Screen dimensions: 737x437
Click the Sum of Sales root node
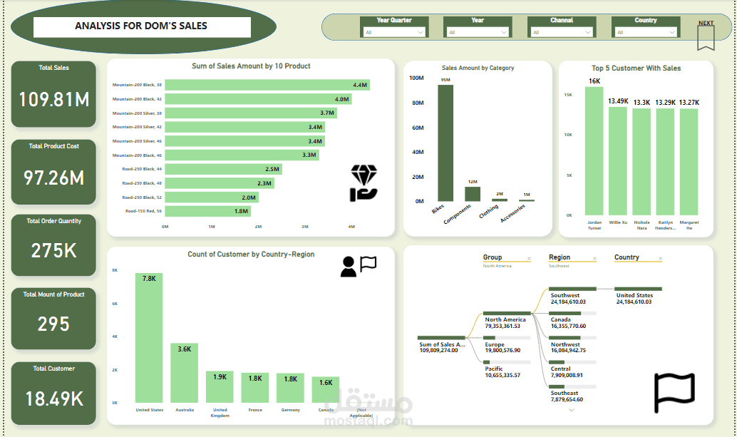pyautogui.click(x=441, y=344)
